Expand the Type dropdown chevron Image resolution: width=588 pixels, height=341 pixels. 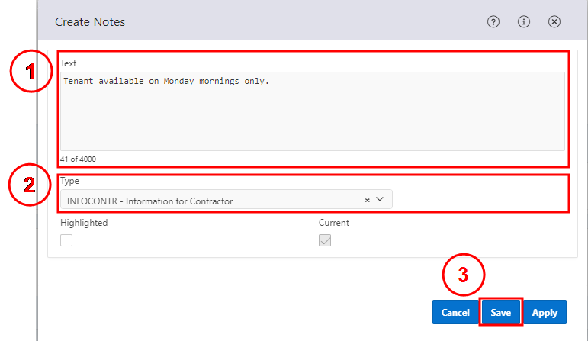[380, 199]
